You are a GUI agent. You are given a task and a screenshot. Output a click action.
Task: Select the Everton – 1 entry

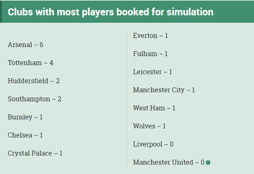coord(150,36)
